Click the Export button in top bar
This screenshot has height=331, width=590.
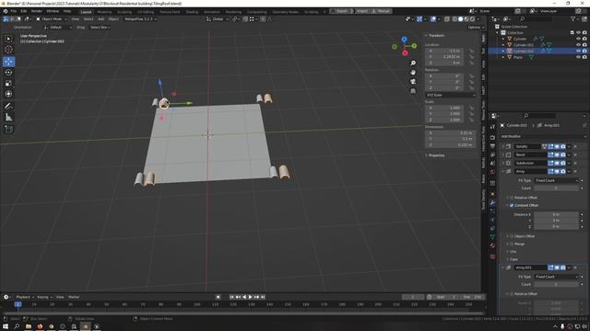point(341,11)
